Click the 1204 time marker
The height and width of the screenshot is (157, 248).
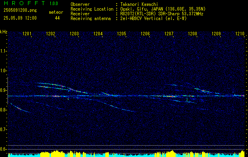pos(98,34)
